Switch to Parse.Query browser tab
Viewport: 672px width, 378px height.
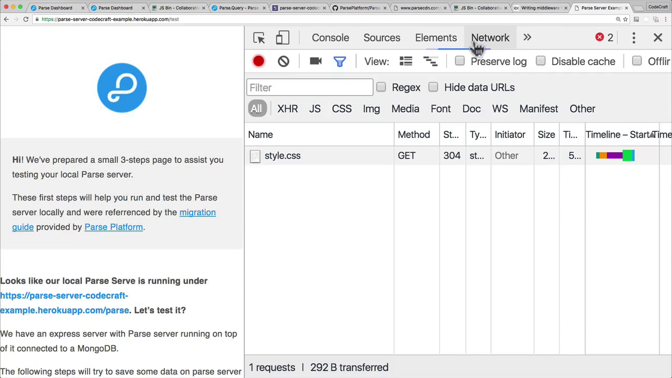(239, 8)
